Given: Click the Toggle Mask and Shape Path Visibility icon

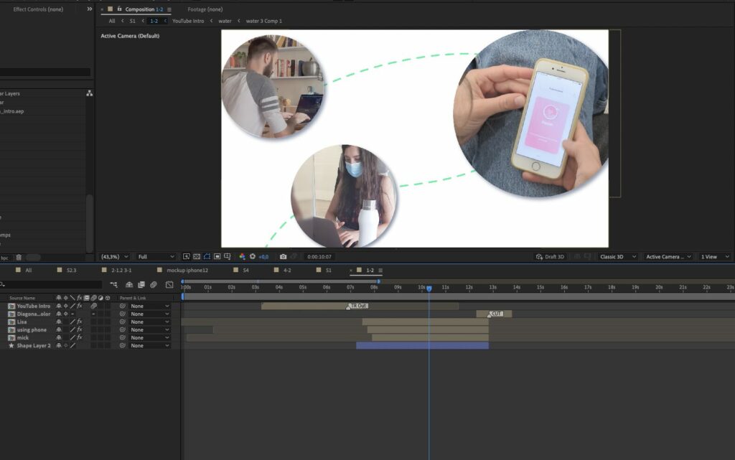Looking at the screenshot, I should (x=207, y=257).
